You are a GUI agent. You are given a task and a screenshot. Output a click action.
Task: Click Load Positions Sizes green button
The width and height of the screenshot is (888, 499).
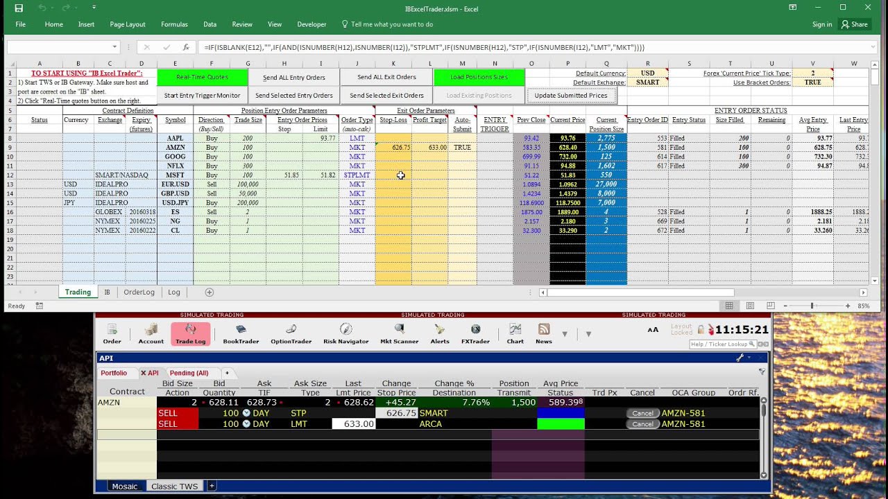click(479, 78)
